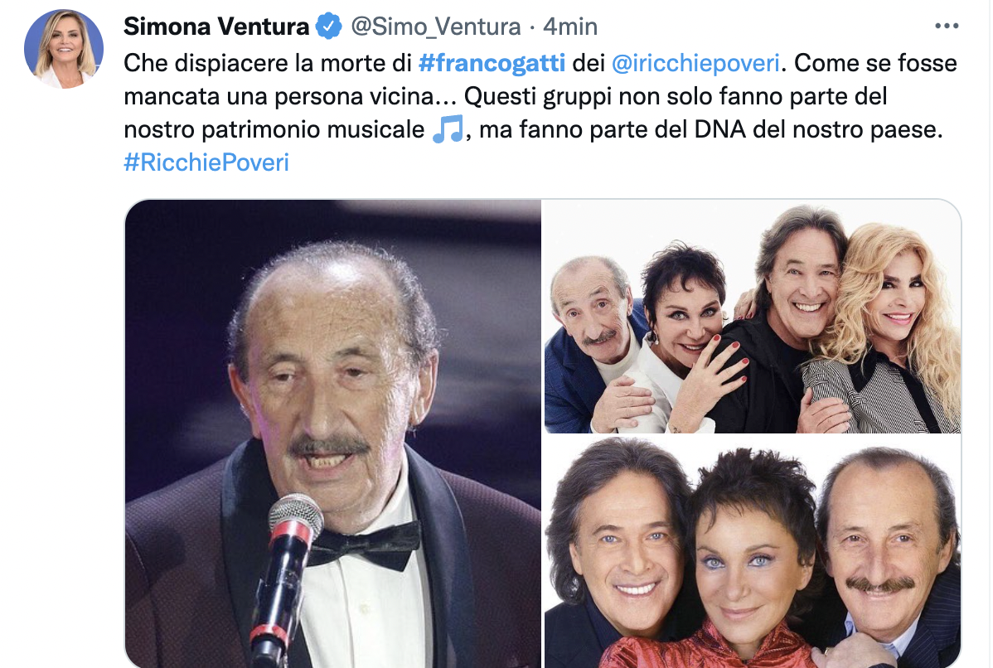Open the @Simo_Ventura handle link
The image size is (993, 668).
(436, 27)
